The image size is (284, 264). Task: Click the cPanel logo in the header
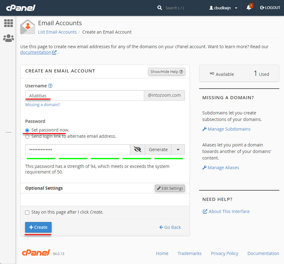(x=21, y=8)
